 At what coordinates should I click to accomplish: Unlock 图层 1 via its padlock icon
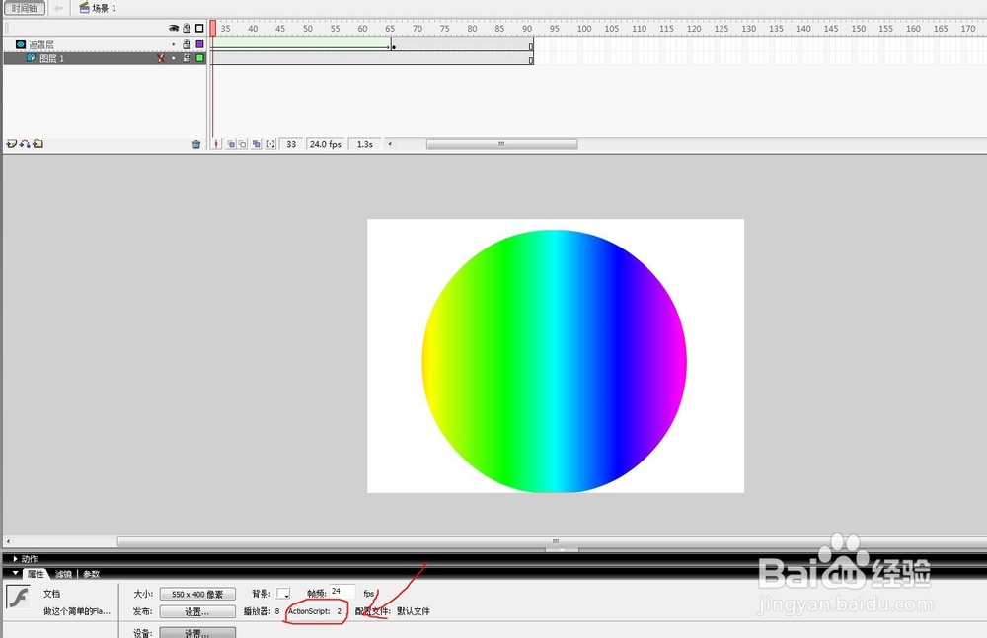tap(187, 58)
